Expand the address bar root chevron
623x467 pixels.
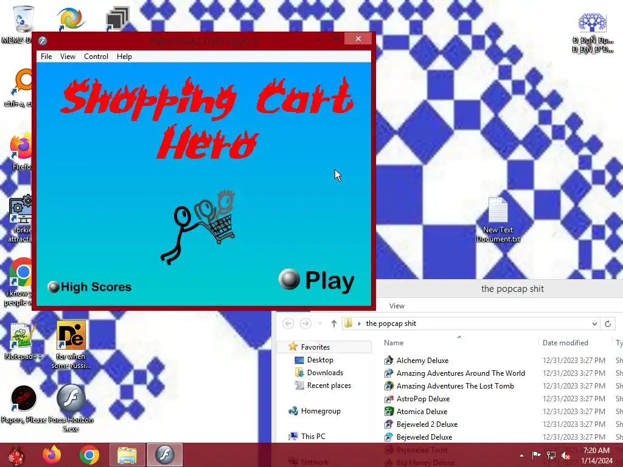coord(359,323)
